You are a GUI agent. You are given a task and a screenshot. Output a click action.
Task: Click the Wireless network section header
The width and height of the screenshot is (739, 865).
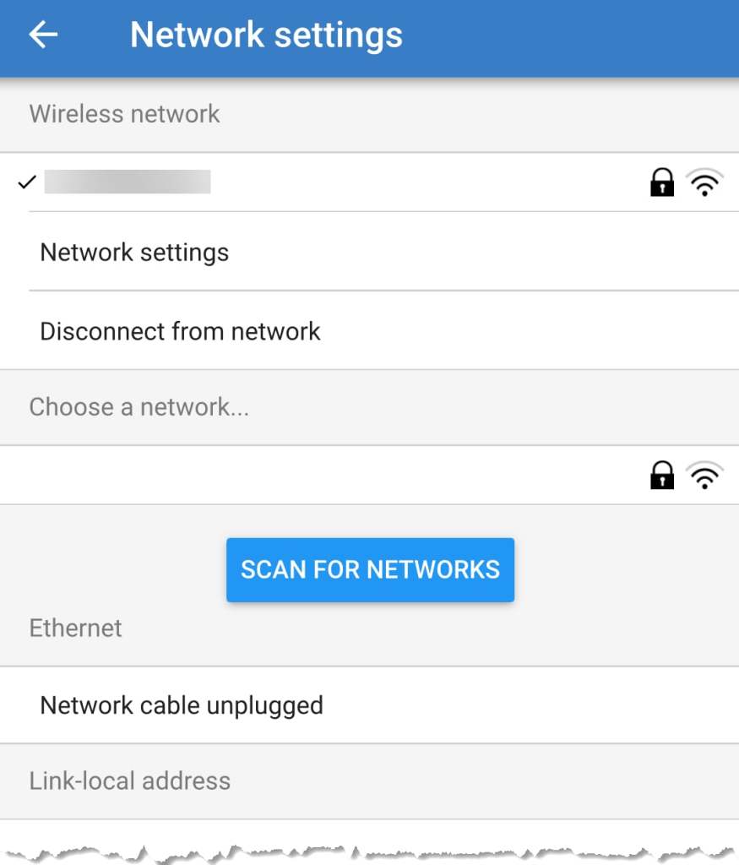(124, 114)
